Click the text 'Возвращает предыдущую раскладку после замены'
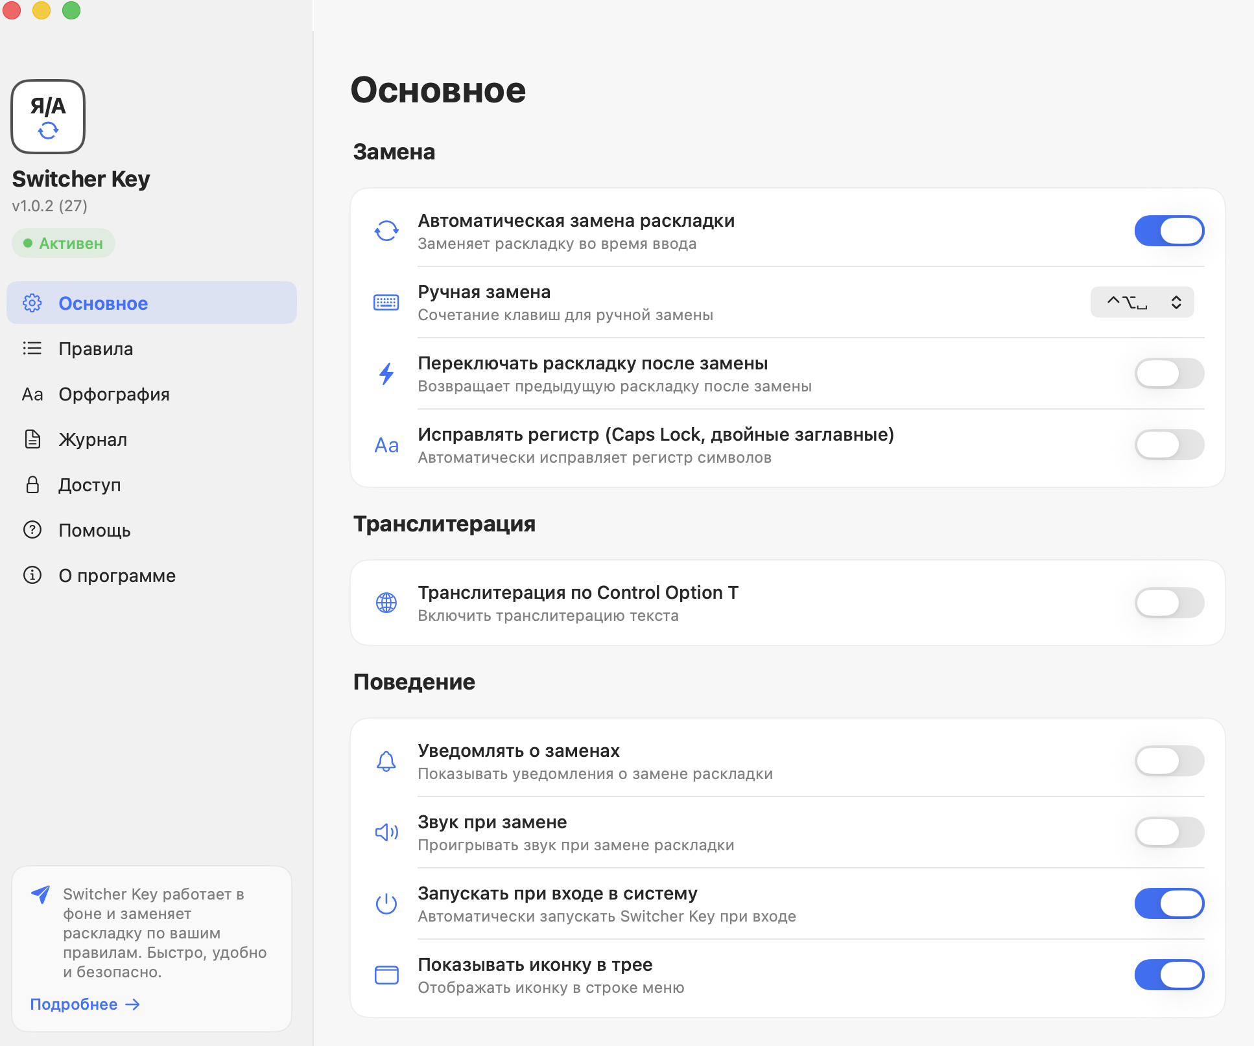 tap(615, 386)
